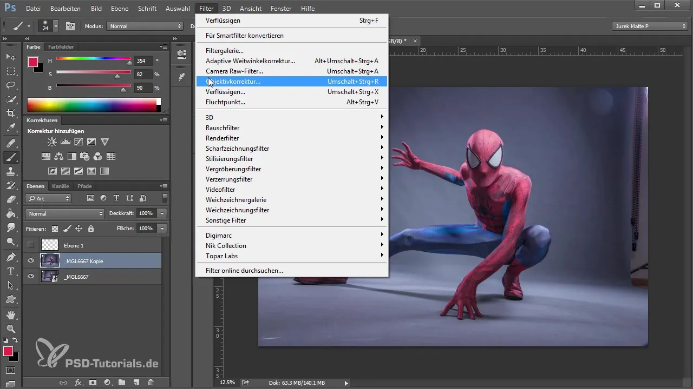Select the Rectangular Marquee tool

[11, 71]
